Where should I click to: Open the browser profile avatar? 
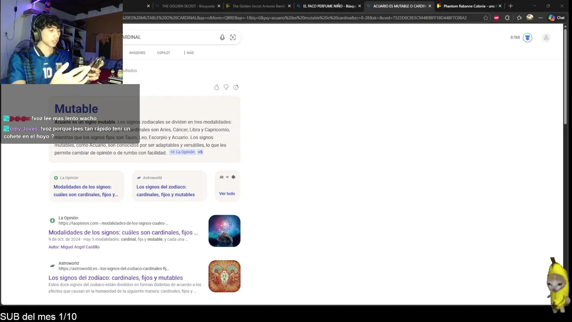click(530, 17)
